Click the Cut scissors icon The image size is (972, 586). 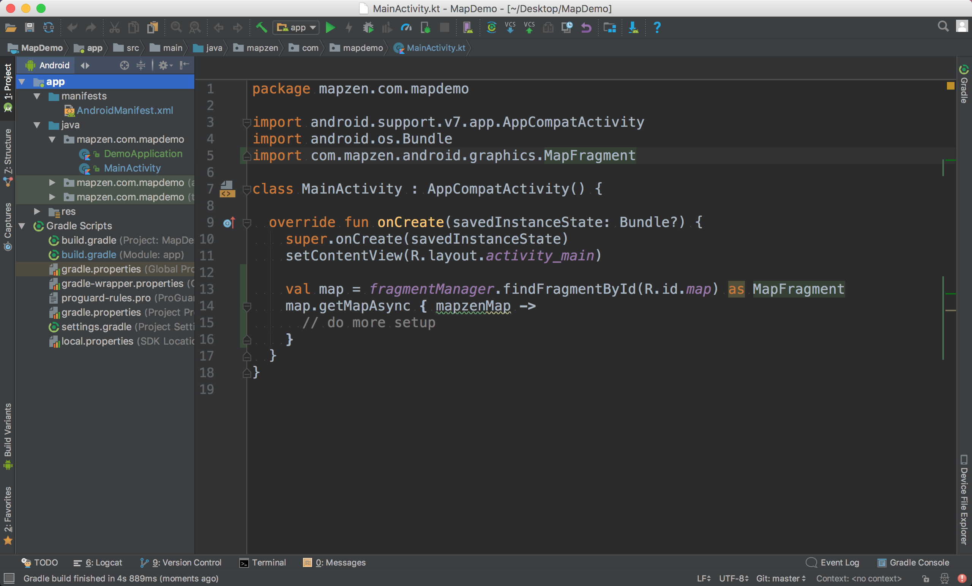114,28
